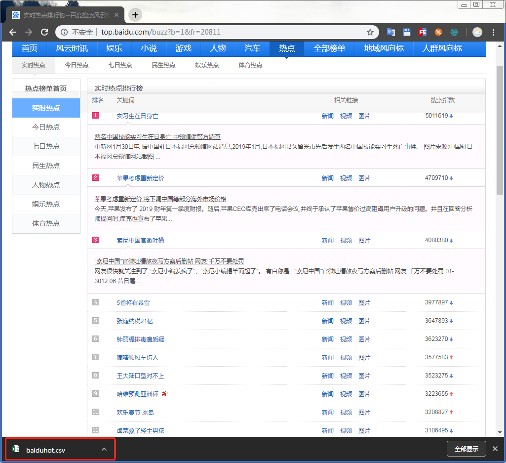The image size is (506, 463).
Task: Open the Google Translate extension icon
Action: coord(391,32)
